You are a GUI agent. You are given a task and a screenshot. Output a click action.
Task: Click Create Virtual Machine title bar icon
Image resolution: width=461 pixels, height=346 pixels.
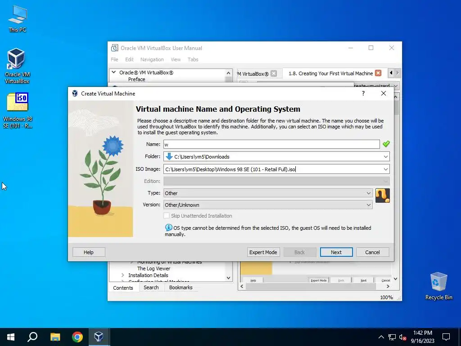75,94
